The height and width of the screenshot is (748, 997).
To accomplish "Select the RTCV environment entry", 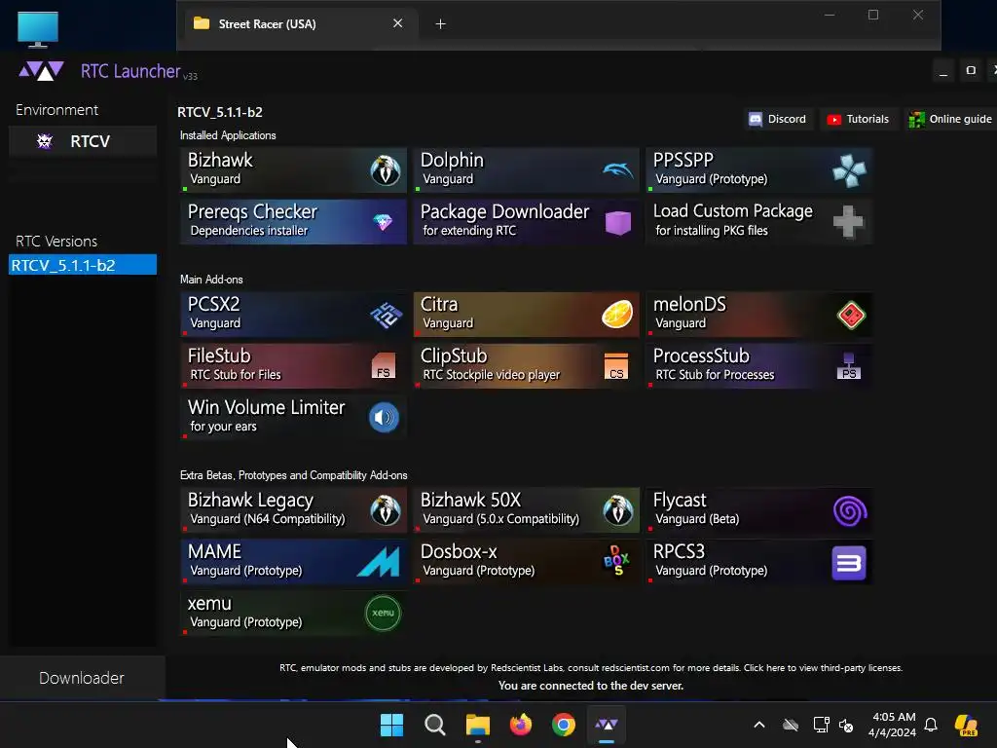I will click(x=83, y=141).
